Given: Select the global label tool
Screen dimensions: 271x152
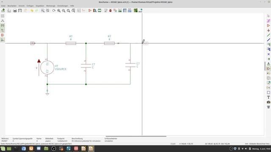Looking at the screenshot, I should click(268, 68).
